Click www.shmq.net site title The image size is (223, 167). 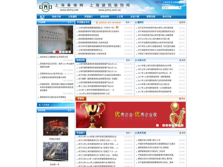point(69,10)
